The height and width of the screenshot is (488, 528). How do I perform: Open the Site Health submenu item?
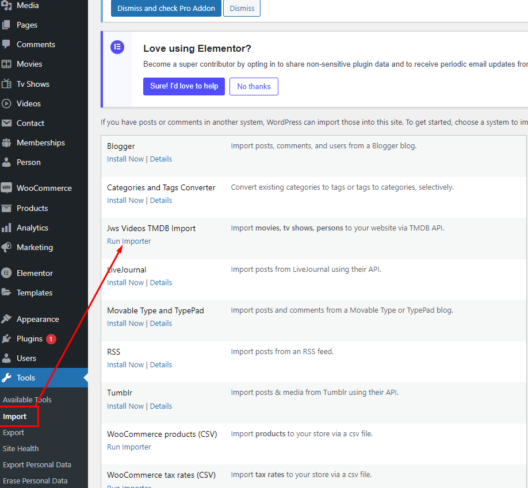pyautogui.click(x=21, y=449)
